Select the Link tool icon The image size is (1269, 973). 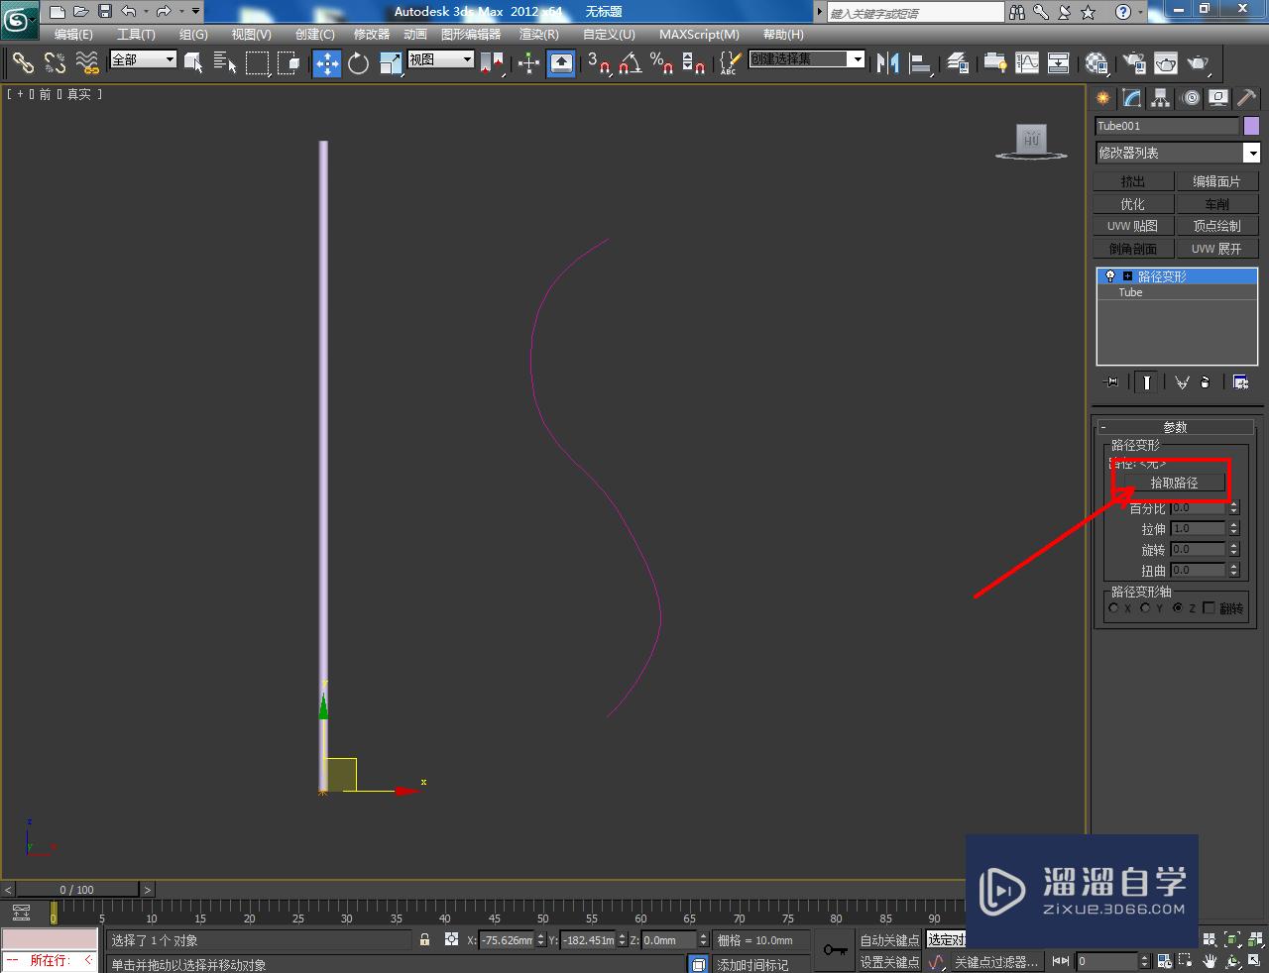click(x=23, y=63)
